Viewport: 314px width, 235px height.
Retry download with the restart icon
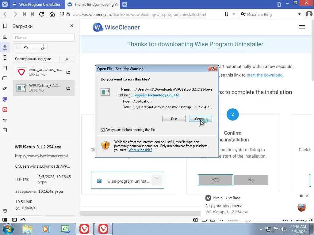coord(26,48)
